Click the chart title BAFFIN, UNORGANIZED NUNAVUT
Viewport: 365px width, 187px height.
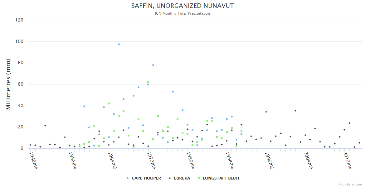(x=182, y=6)
